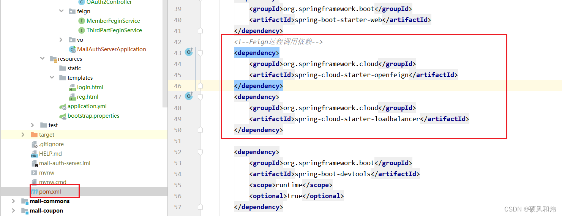Collapse the templates folder node
Screen dimensions: 562x216
(52, 78)
